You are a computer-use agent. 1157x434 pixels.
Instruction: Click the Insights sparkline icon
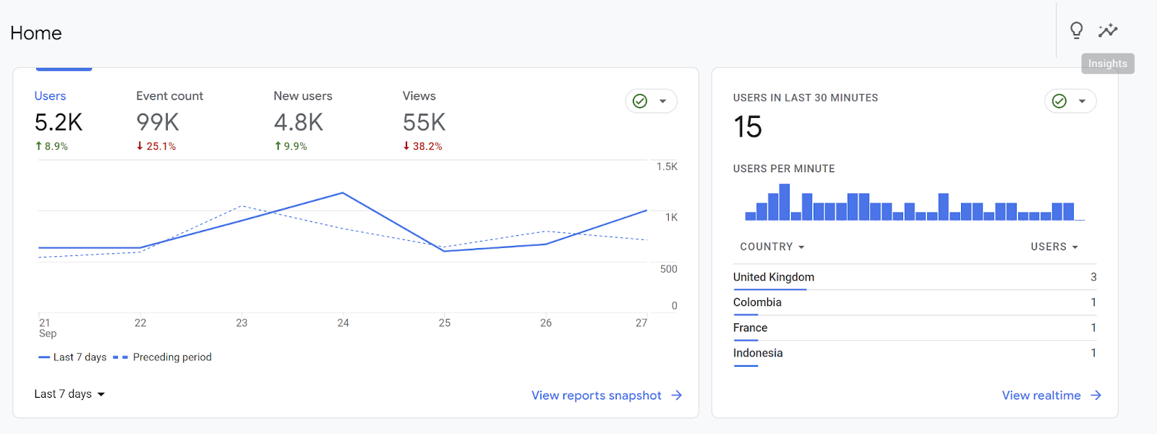pyautogui.click(x=1108, y=30)
